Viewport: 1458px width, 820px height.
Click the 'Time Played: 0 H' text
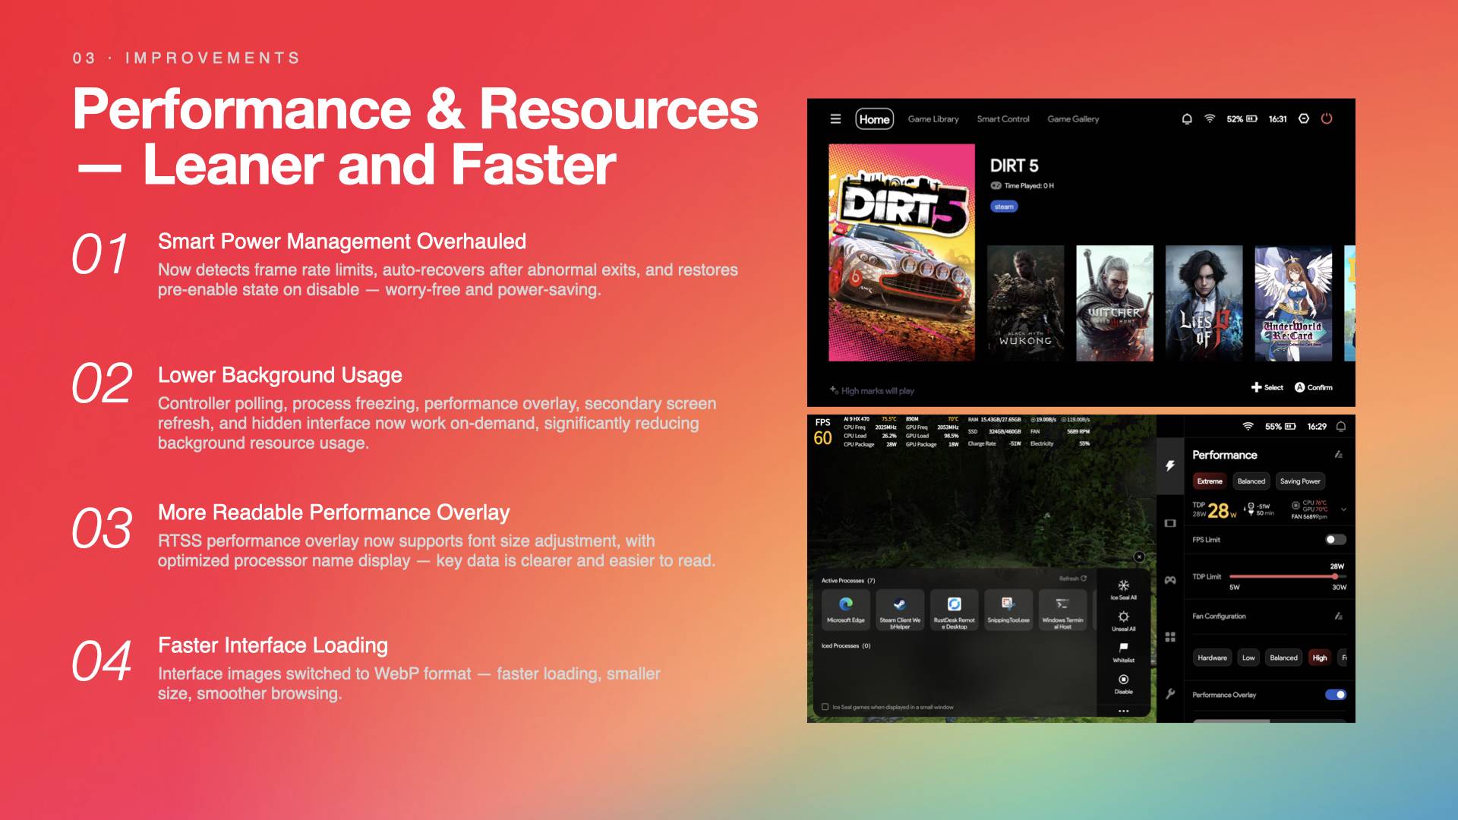click(1029, 186)
